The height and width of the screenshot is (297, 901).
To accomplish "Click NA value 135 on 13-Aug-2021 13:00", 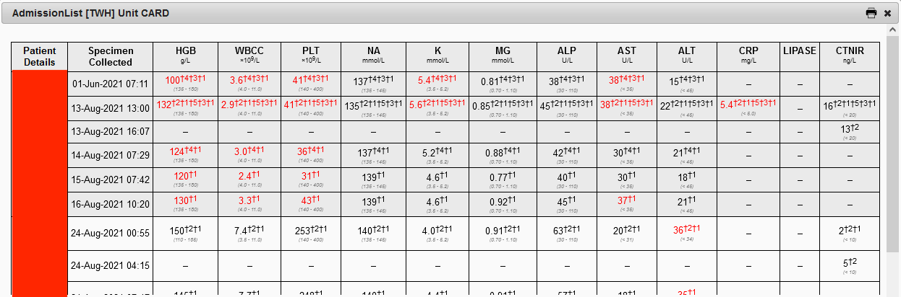I will (x=373, y=105).
